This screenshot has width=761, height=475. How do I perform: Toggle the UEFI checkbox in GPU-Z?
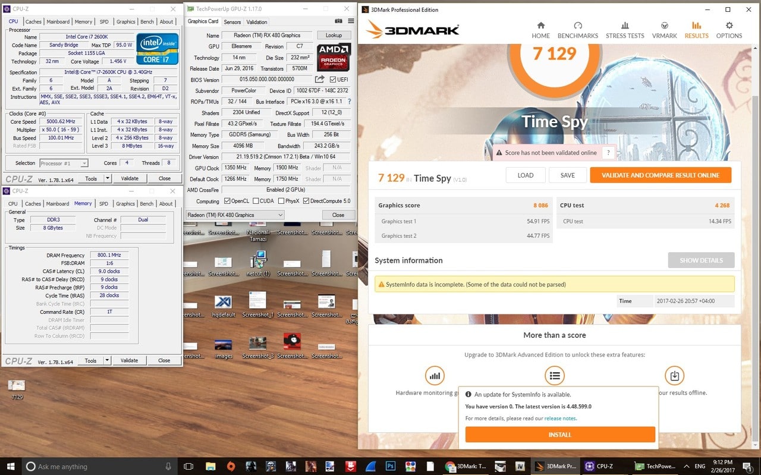click(x=333, y=80)
